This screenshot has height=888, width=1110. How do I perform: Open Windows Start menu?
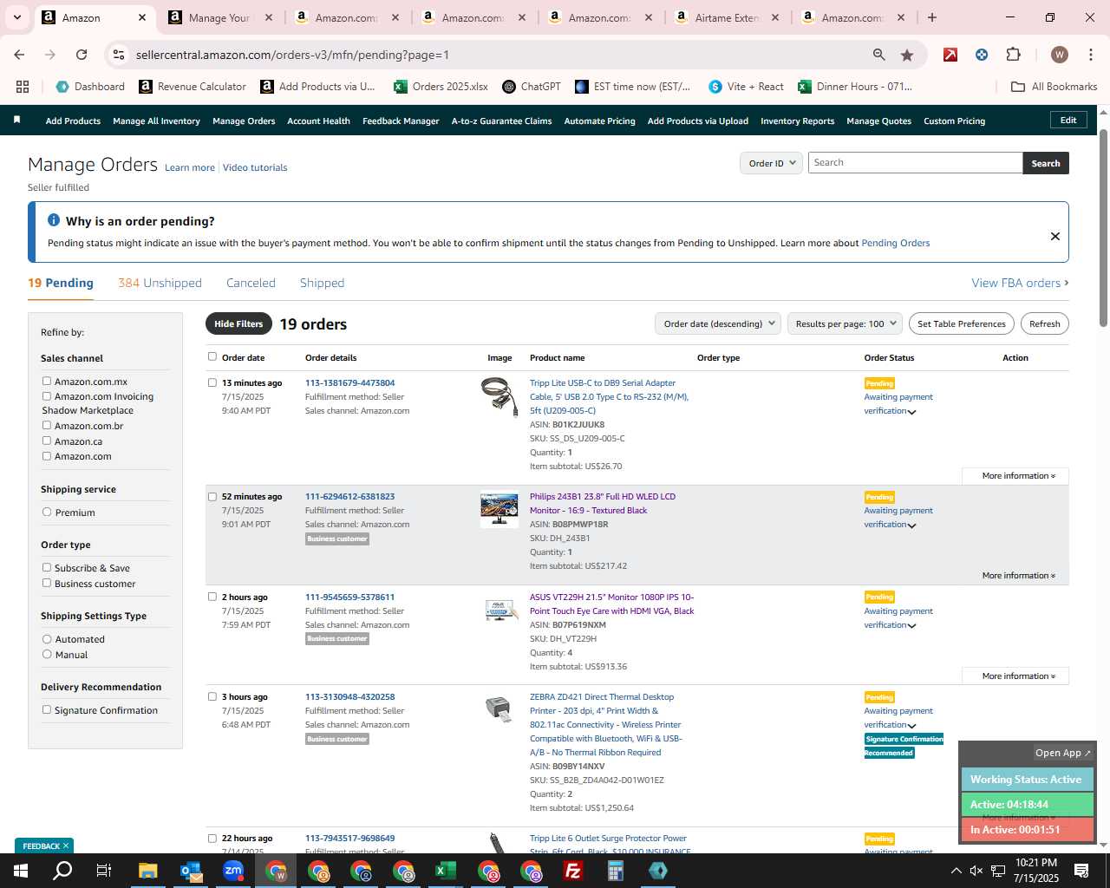pyautogui.click(x=20, y=871)
